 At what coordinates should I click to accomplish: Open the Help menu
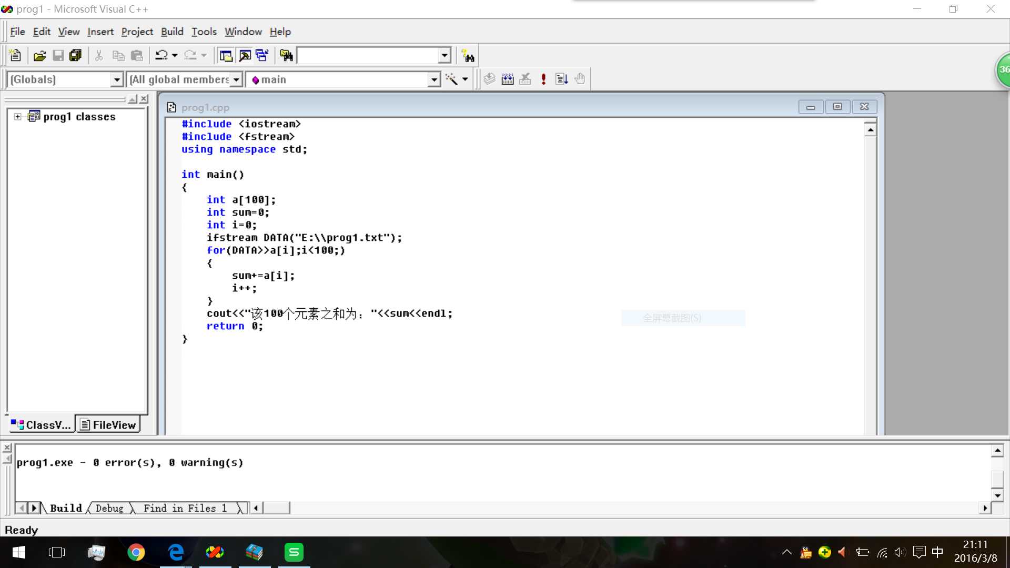click(x=280, y=32)
